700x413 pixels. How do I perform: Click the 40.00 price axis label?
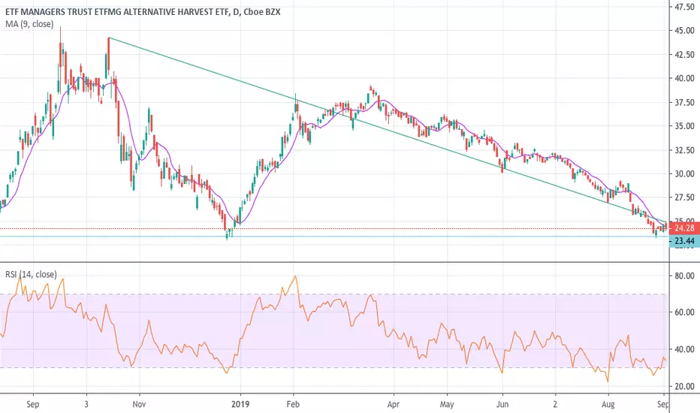point(684,79)
